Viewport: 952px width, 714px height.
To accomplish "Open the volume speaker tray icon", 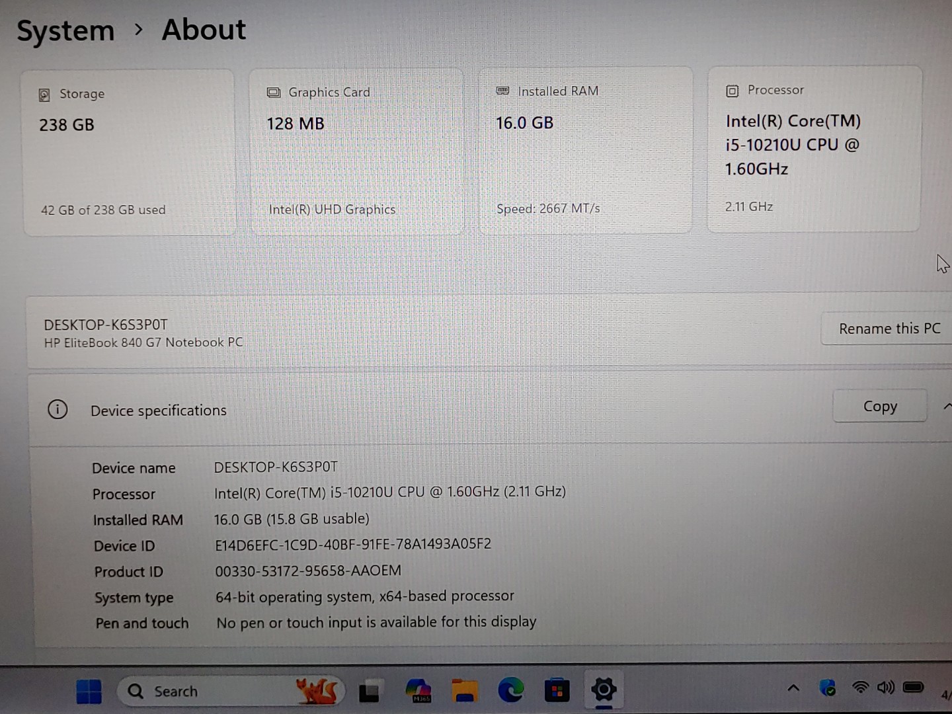I will click(x=885, y=688).
